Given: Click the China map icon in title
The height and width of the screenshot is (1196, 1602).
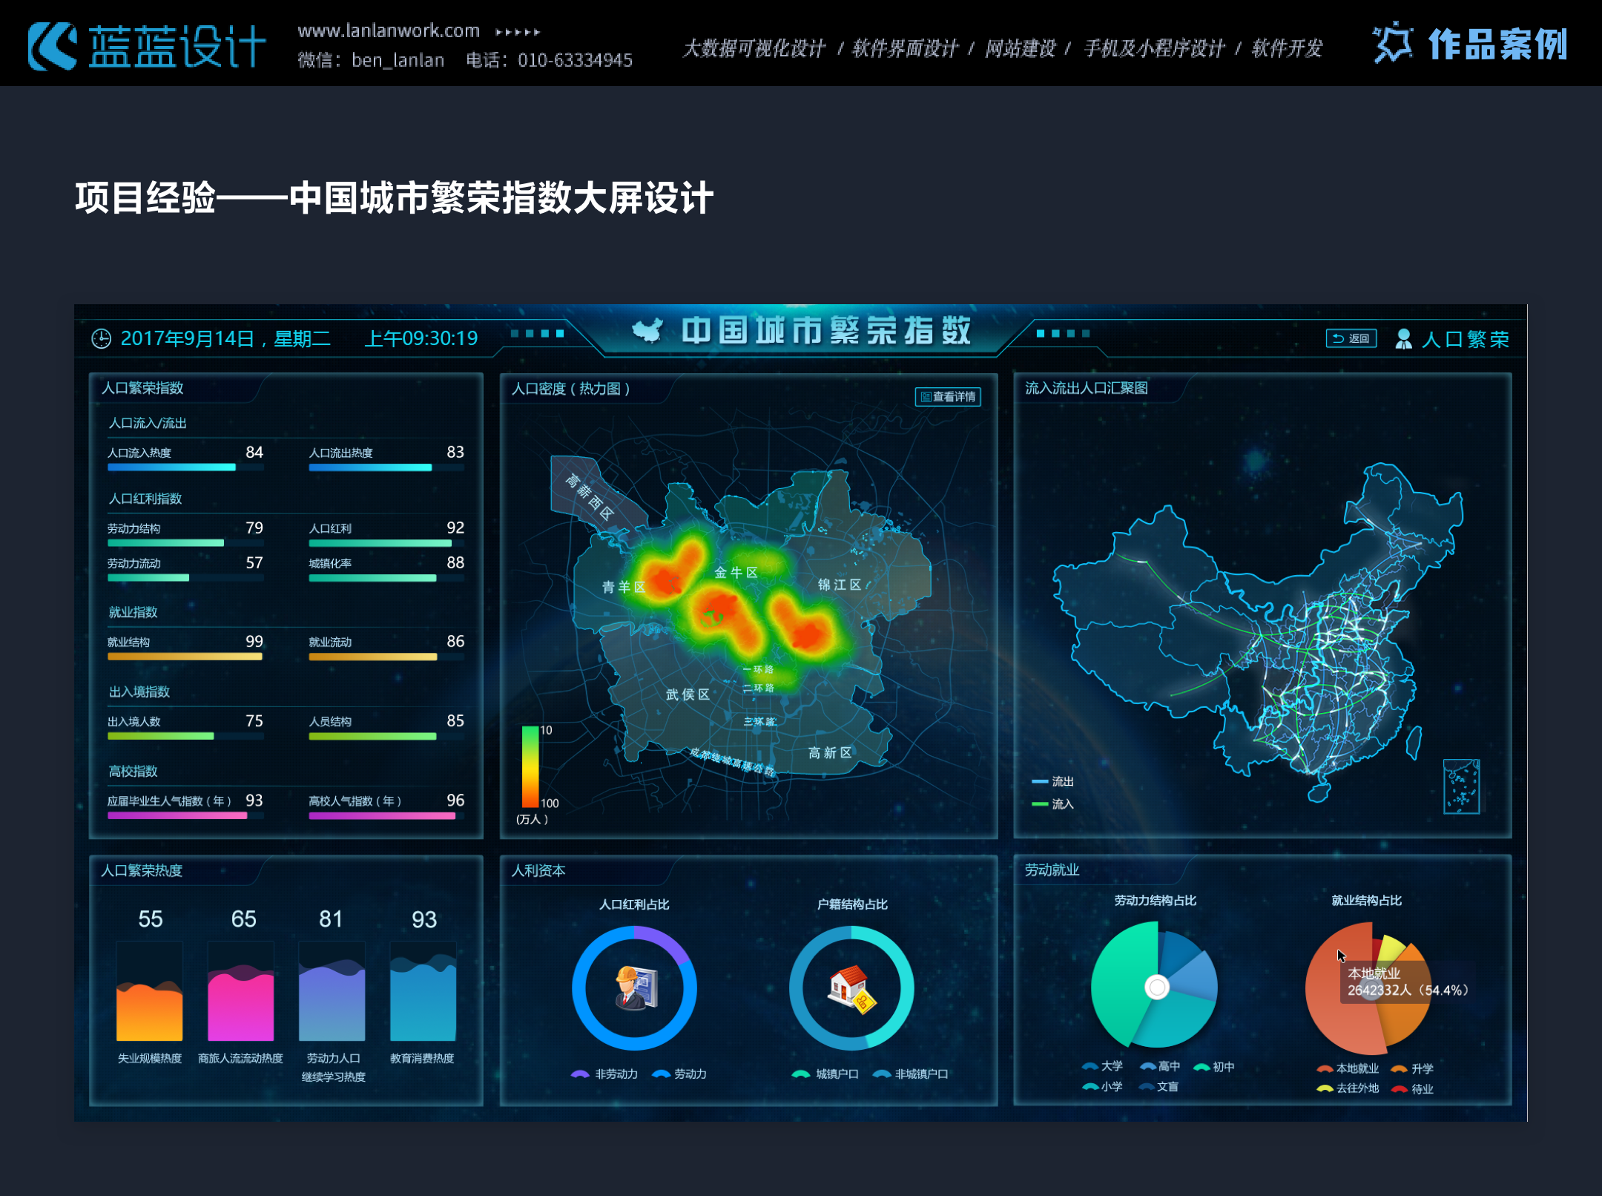Looking at the screenshot, I should coord(647,331).
